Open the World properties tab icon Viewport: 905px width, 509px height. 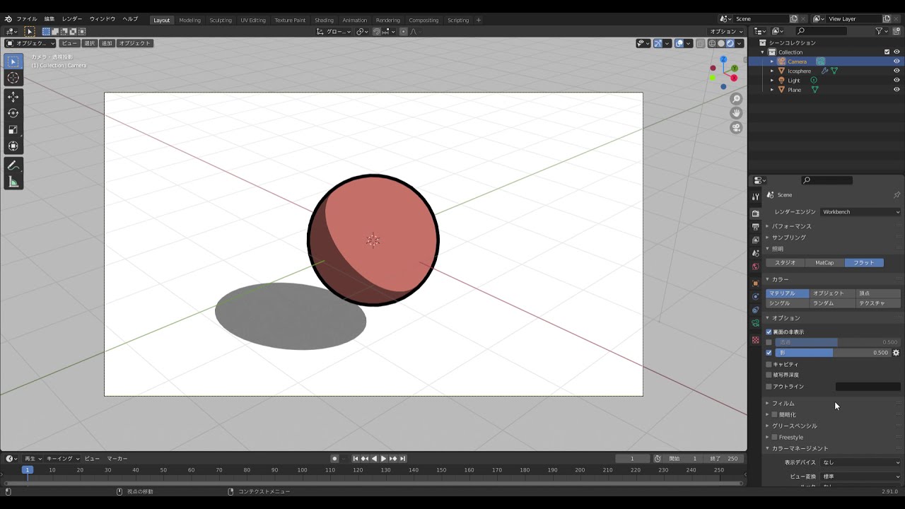click(755, 267)
